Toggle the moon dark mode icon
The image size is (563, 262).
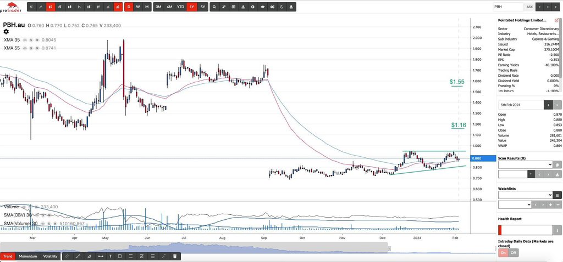(x=282, y=7)
